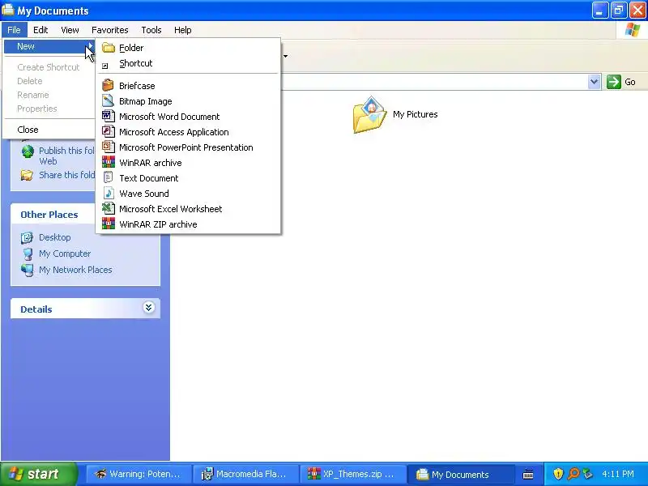Click the Text Document notepad icon
The image size is (648, 486).
click(x=108, y=177)
